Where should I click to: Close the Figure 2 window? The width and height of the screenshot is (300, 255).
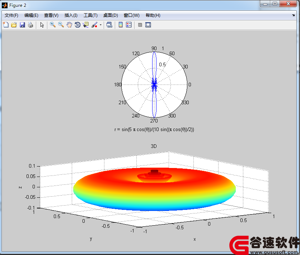pyautogui.click(x=288, y=4)
